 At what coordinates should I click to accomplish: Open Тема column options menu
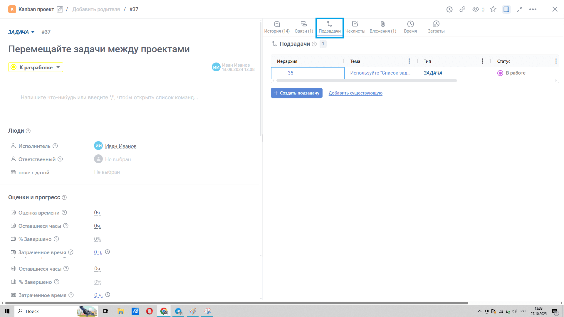tap(409, 61)
